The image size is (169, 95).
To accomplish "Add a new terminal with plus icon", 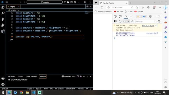I will (73, 76).
